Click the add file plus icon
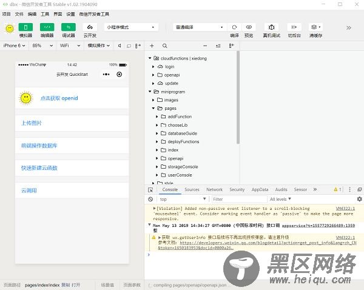Image resolution: width=364 pixels, height=290 pixels. click(x=151, y=46)
